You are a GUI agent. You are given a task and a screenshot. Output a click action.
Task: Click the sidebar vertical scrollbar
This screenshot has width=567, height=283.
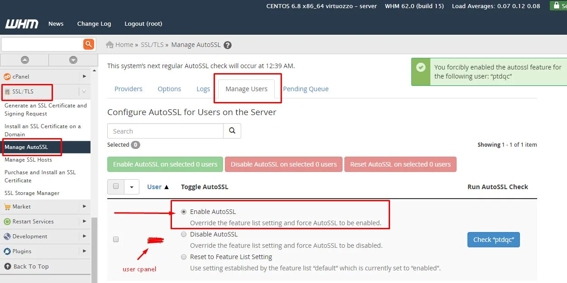pyautogui.click(x=94, y=250)
